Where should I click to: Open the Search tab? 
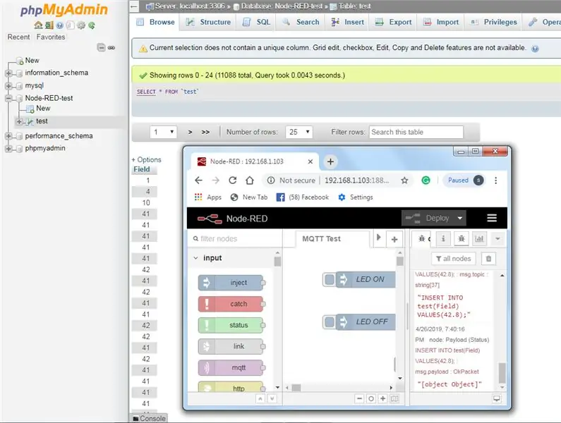click(301, 22)
